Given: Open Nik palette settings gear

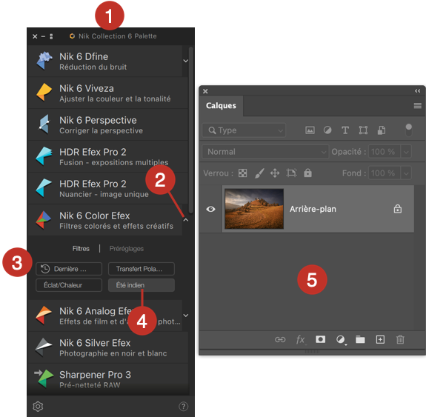Looking at the screenshot, I should coord(38,407).
